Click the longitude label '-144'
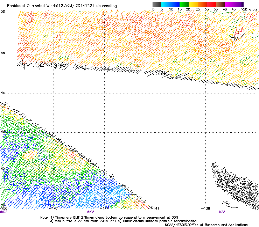This screenshot has width=259, height=227. [x=105, y=208]
